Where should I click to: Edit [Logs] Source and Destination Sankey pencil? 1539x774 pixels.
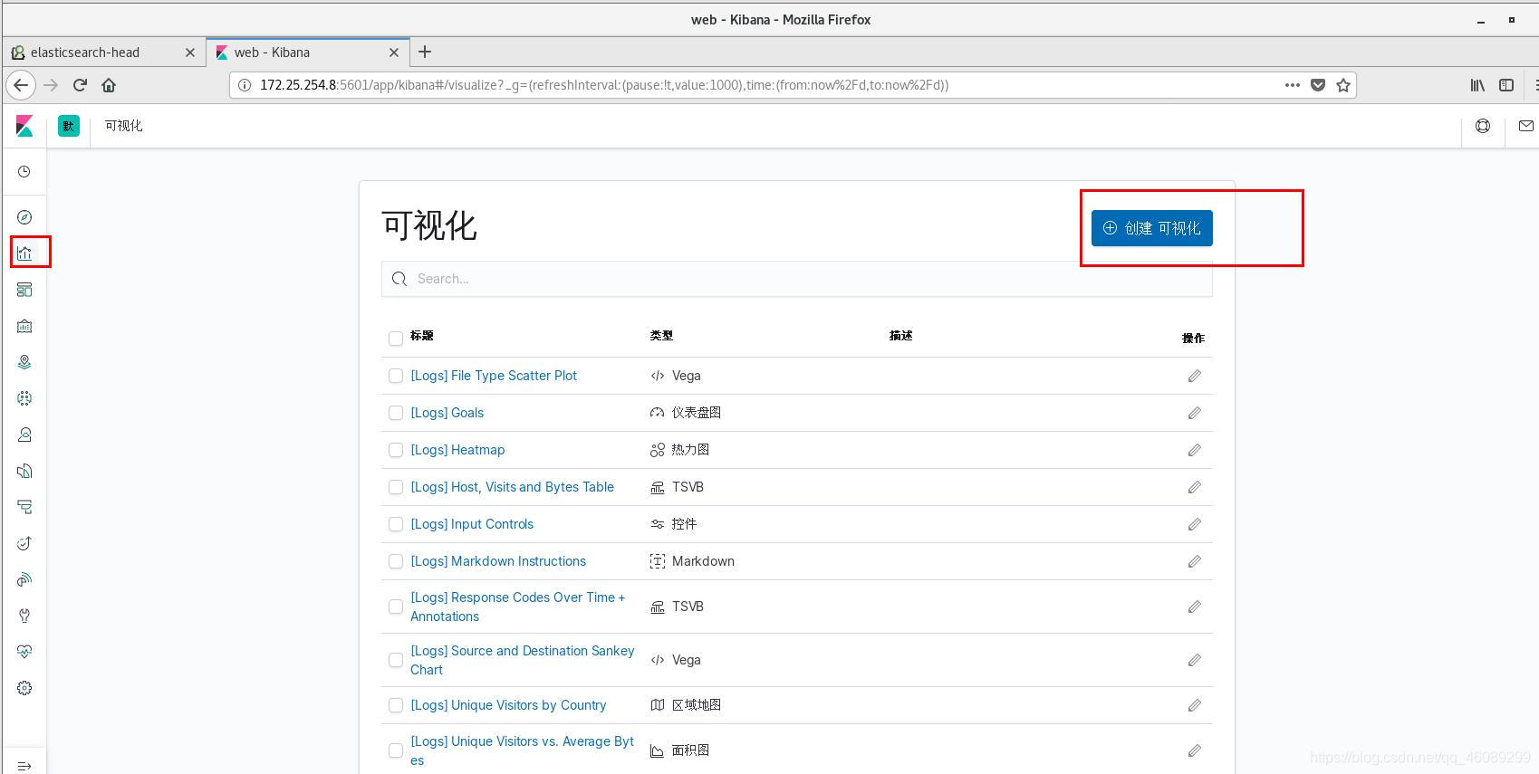click(1195, 660)
